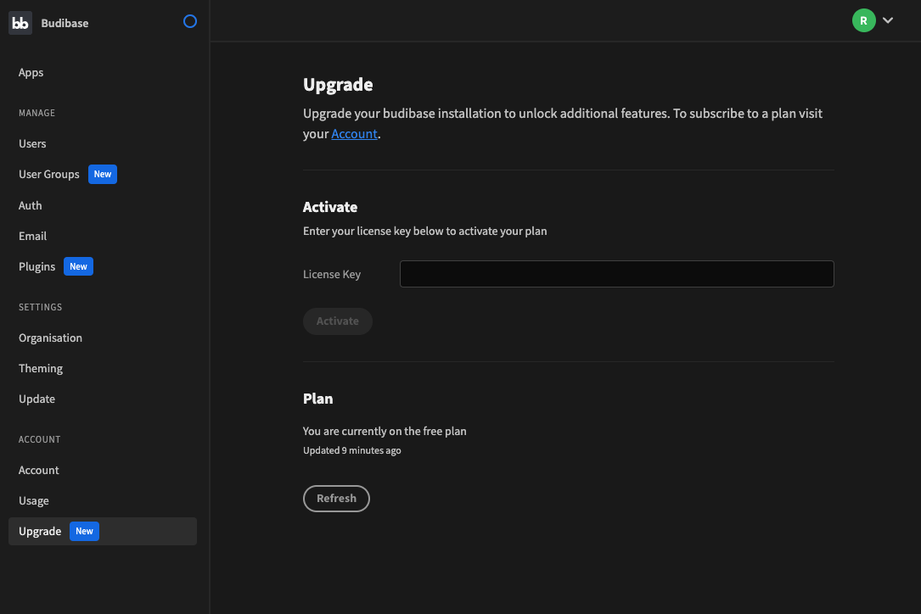Click the New badge beside User Groups
The width and height of the screenshot is (921, 614).
click(x=103, y=175)
